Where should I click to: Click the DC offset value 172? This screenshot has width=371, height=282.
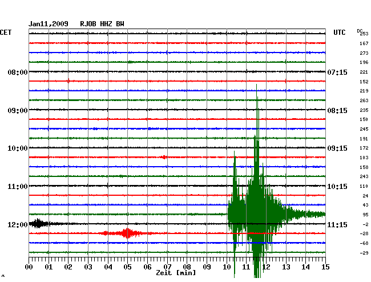point(364,148)
